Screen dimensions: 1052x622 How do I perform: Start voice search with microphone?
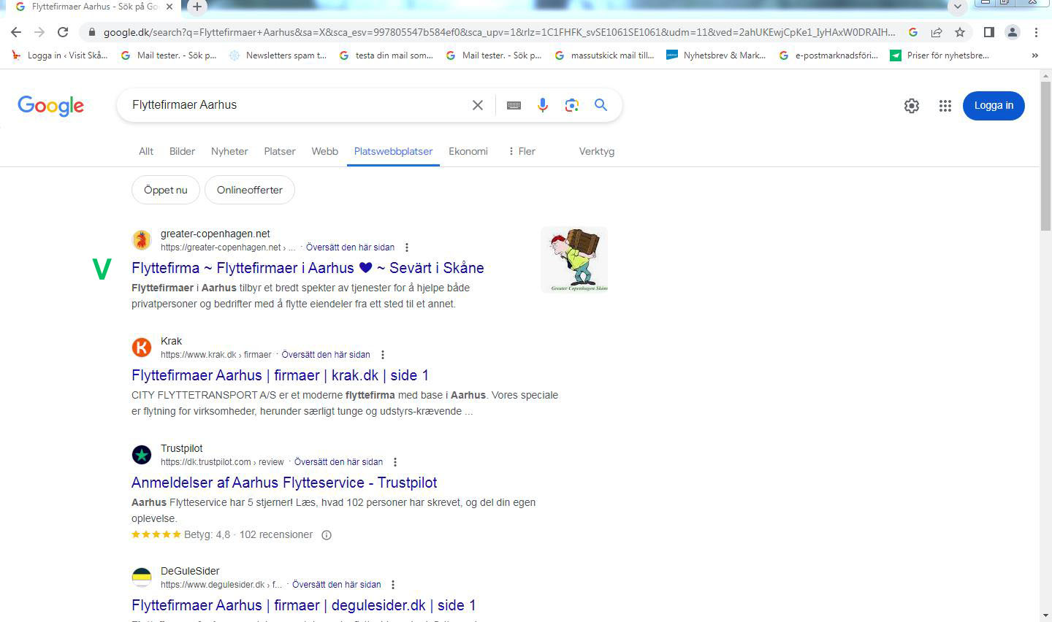[543, 105]
